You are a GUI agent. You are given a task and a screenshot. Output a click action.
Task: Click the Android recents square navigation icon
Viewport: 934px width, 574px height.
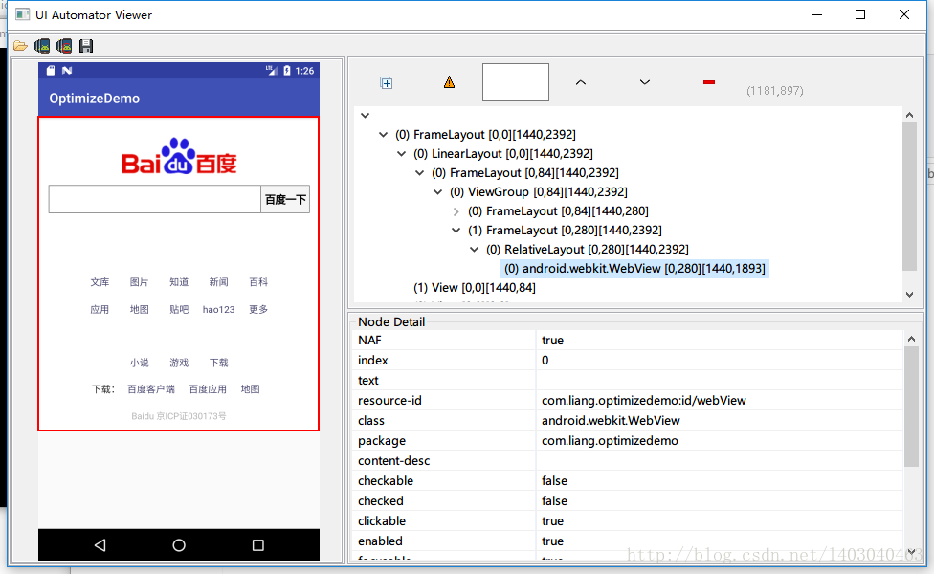pyautogui.click(x=258, y=545)
